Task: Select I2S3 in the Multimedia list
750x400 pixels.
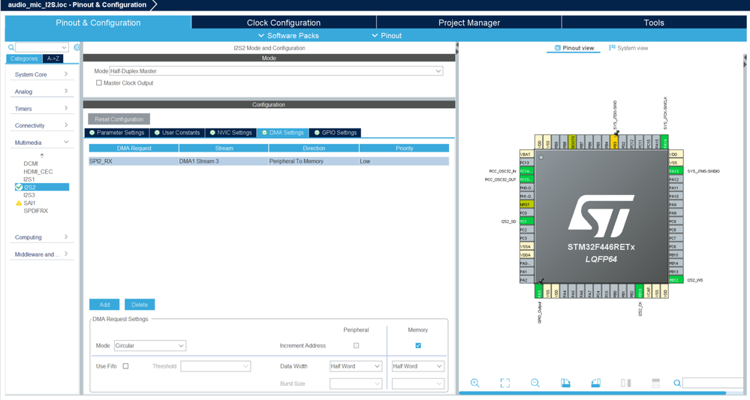Action: pyautogui.click(x=29, y=195)
